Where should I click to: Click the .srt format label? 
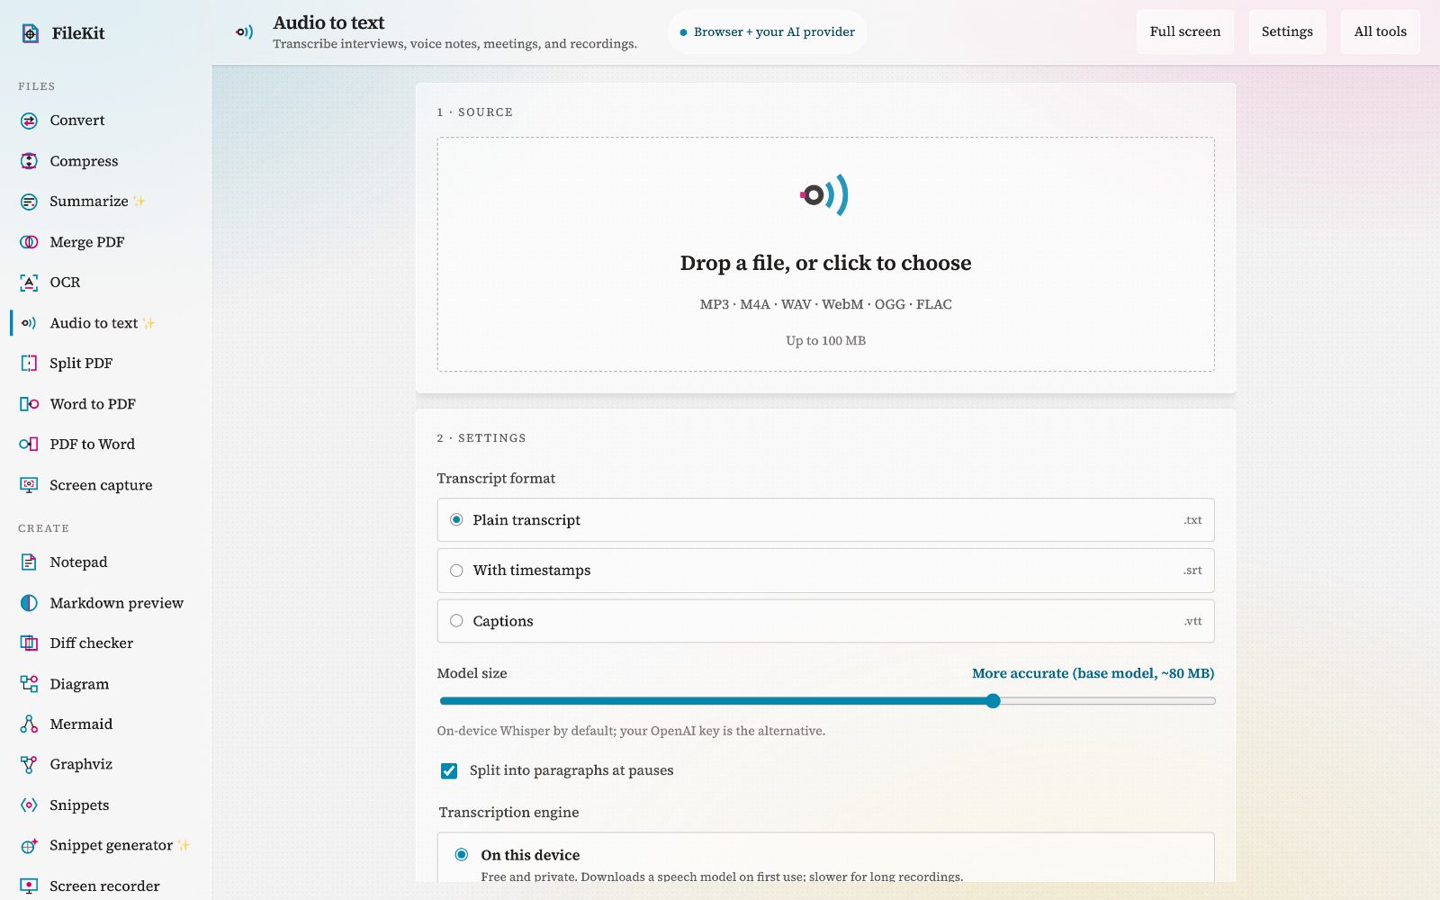pos(1192,571)
